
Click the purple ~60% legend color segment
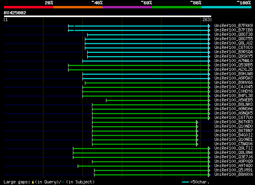point(127,7)
